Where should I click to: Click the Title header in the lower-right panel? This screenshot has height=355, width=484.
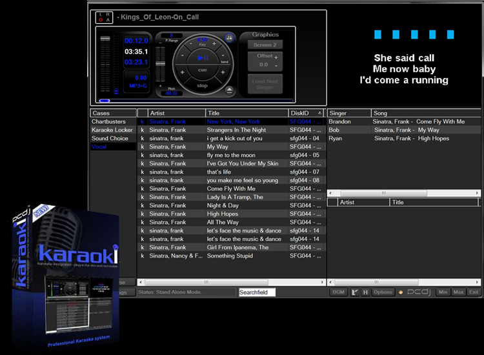434,202
